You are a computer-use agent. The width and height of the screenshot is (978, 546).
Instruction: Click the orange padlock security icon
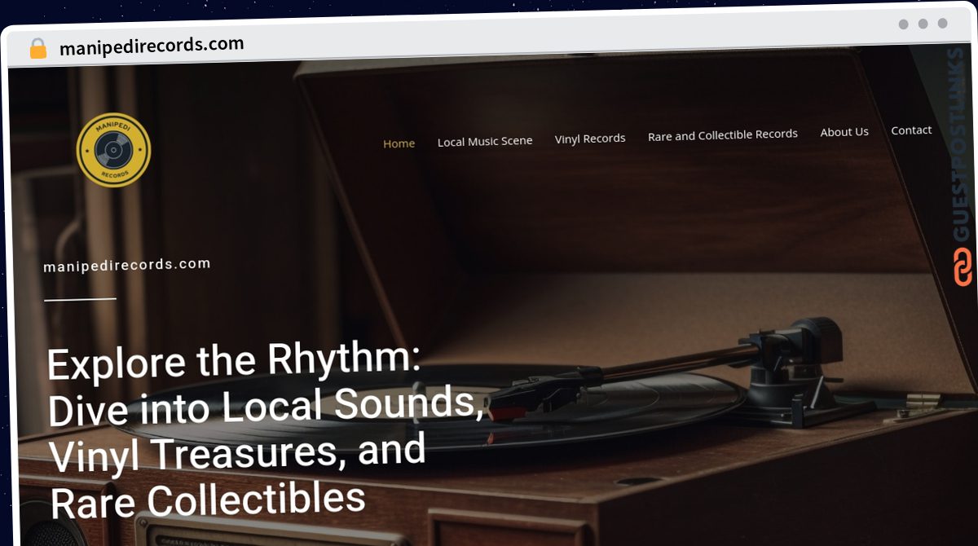tap(37, 49)
